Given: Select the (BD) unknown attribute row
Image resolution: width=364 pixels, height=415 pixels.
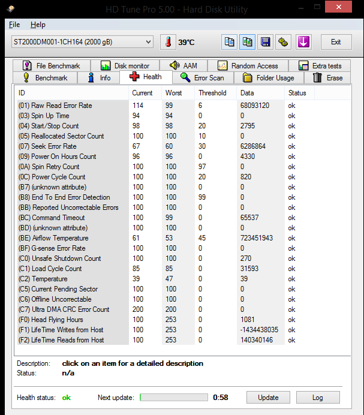Looking at the screenshot, I should (166, 228).
